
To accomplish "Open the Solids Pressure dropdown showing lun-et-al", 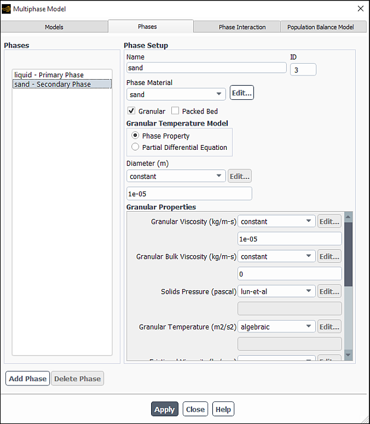I will (x=277, y=291).
